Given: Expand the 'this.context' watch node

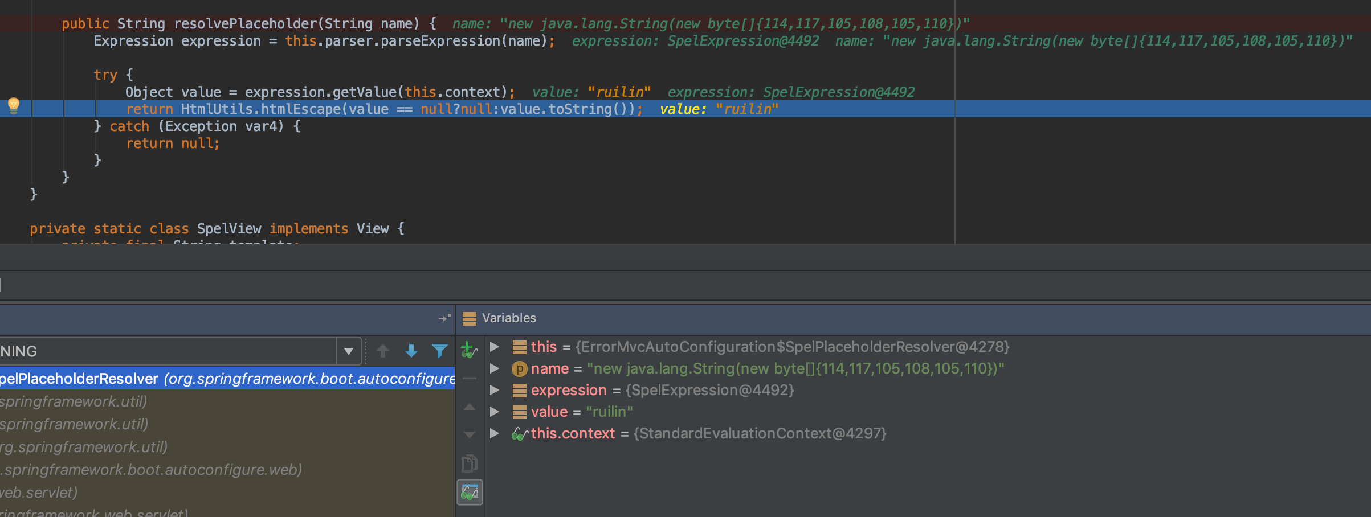Looking at the screenshot, I should tap(495, 433).
